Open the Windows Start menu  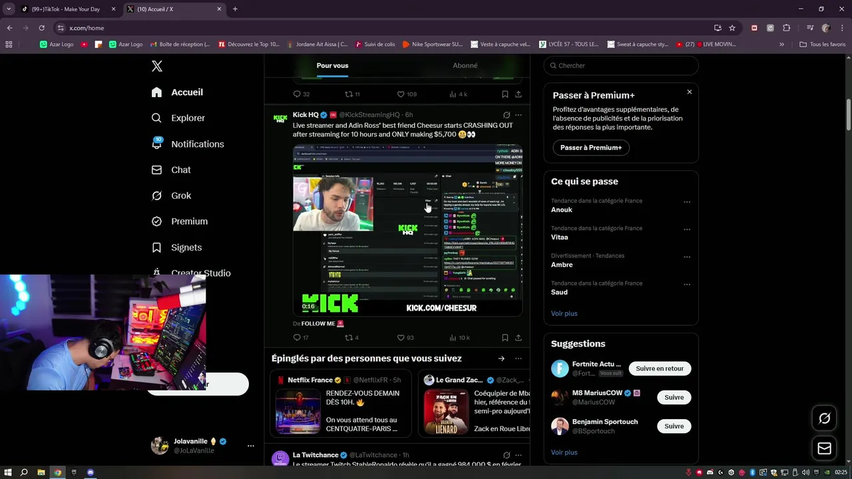(7, 472)
